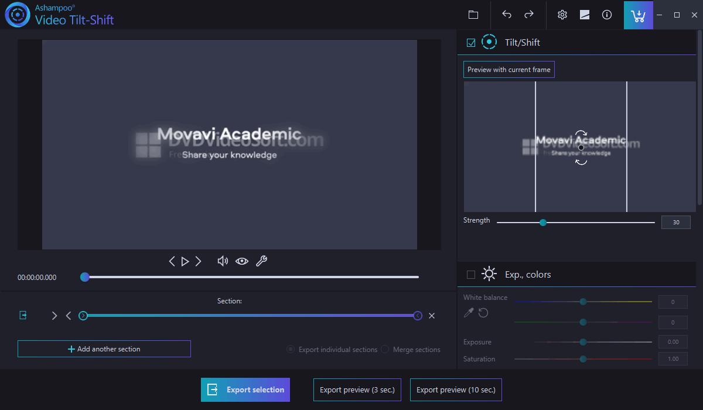Click the green-magenta white balance slider
Viewport: 703px width, 410px height.
[x=583, y=322]
